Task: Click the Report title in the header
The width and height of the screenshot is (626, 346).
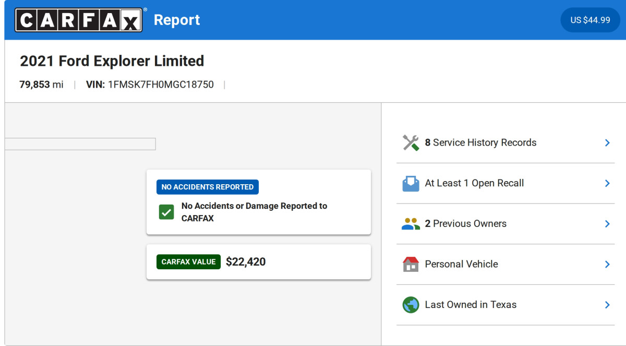Action: (x=177, y=20)
